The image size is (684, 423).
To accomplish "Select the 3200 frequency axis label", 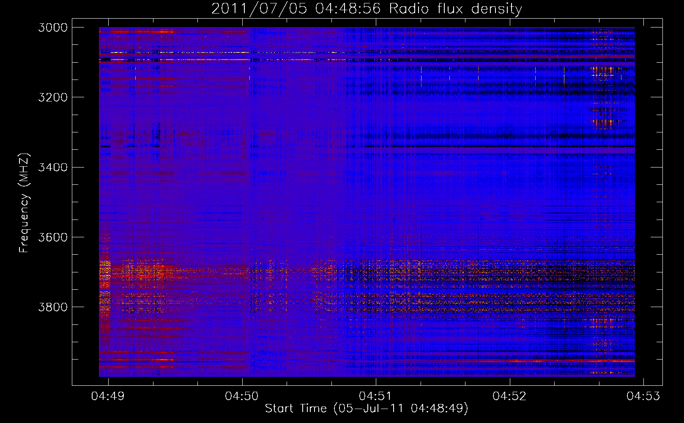I will pyautogui.click(x=53, y=97).
